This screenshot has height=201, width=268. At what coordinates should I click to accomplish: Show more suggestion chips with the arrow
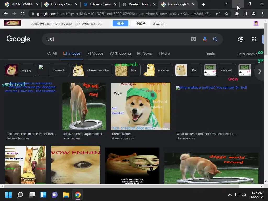coord(260,71)
